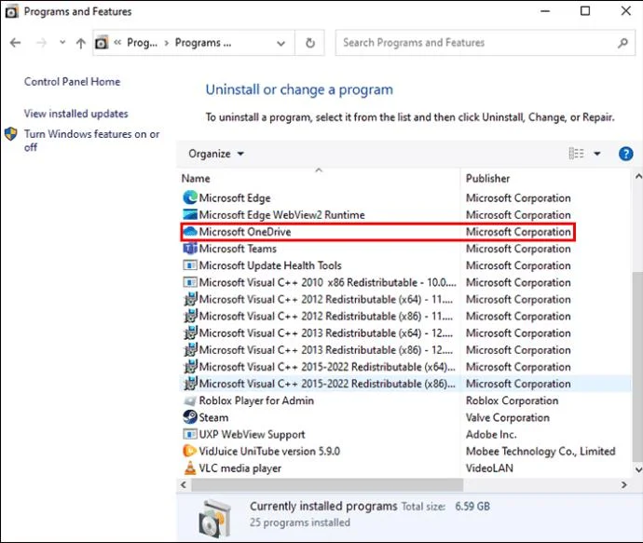This screenshot has height=543, width=643.
Task: Click the horizontal scrollbar thumb
Action: pyautogui.click(x=327, y=485)
